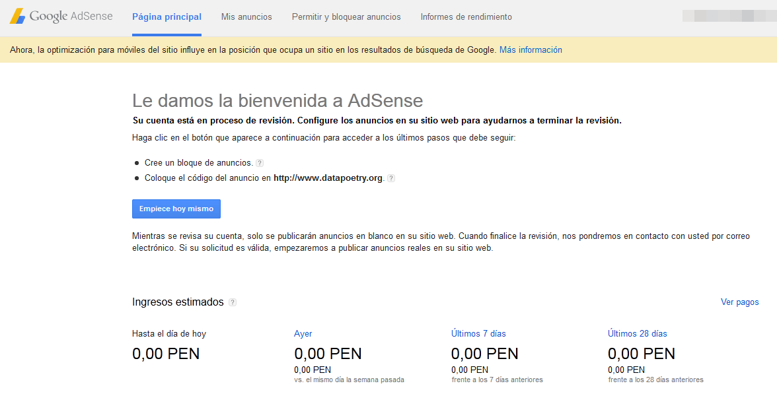Viewport: 777px width, 398px height.
Task: Click 'Cree un bloque de anuncios' bullet text
Action: [199, 163]
